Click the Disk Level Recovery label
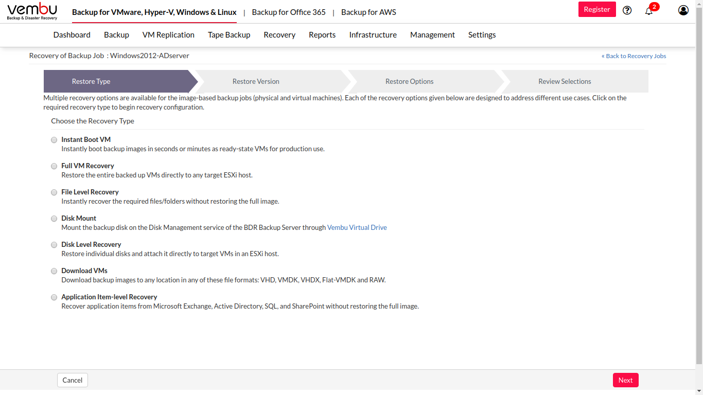The image size is (703, 395). point(91,244)
